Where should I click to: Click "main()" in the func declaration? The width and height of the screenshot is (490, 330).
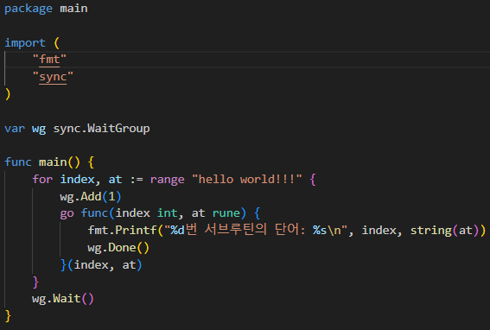click(60, 162)
